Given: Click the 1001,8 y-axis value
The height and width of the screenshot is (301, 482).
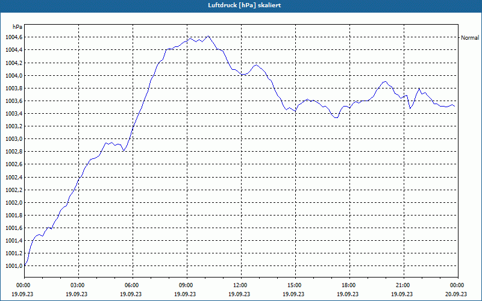Looking at the screenshot, I should coord(13,216).
